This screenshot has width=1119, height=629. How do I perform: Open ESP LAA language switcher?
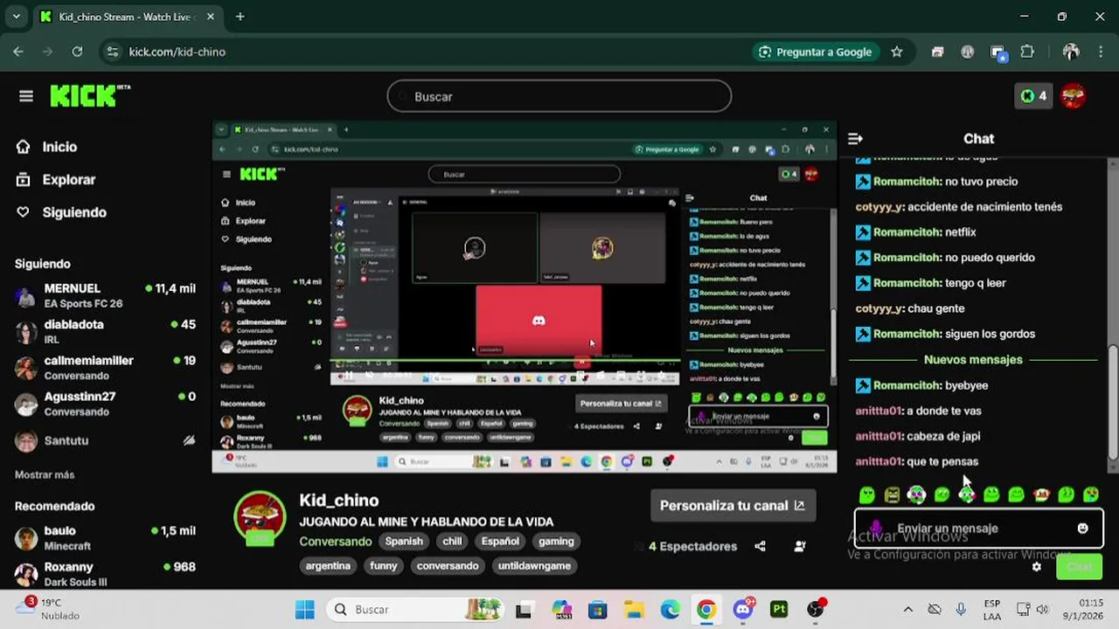tap(992, 609)
